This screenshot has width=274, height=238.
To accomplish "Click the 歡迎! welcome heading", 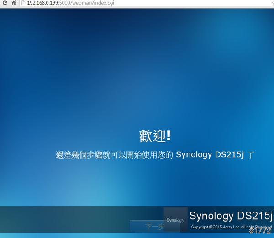I will click(155, 136).
